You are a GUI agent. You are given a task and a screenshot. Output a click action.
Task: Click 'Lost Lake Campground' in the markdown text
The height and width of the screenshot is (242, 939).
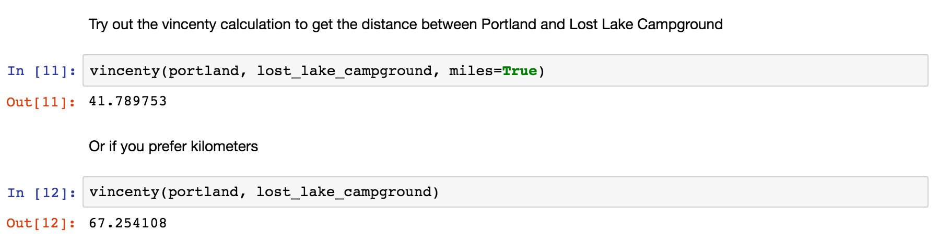pos(646,25)
